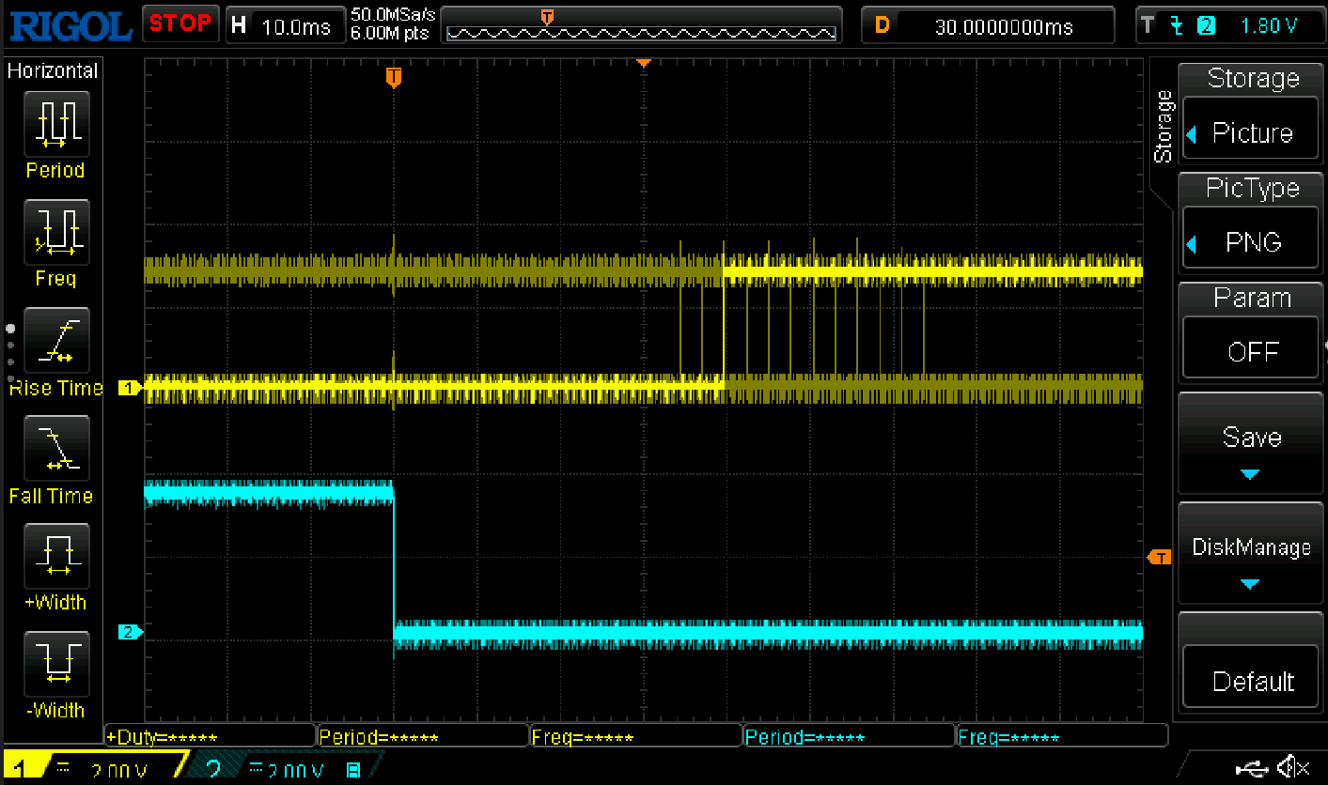
Task: Choose the Fall Time measurement icon
Action: [55, 449]
